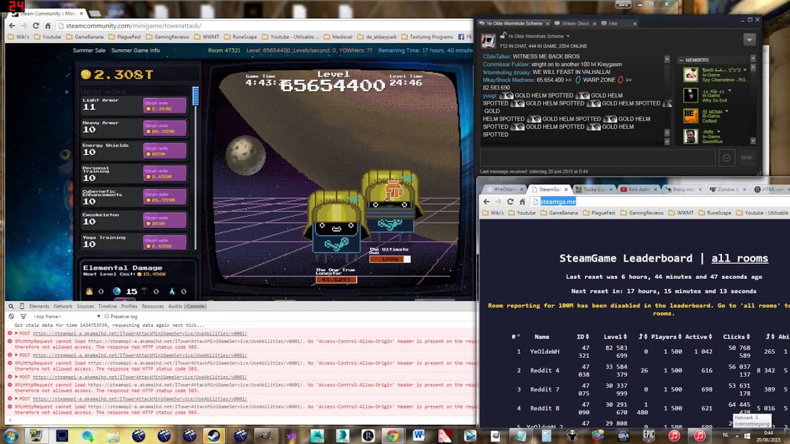The height and width of the screenshot is (444, 790).
Task: Switch to the Network tab in DevTools
Action: point(63,306)
